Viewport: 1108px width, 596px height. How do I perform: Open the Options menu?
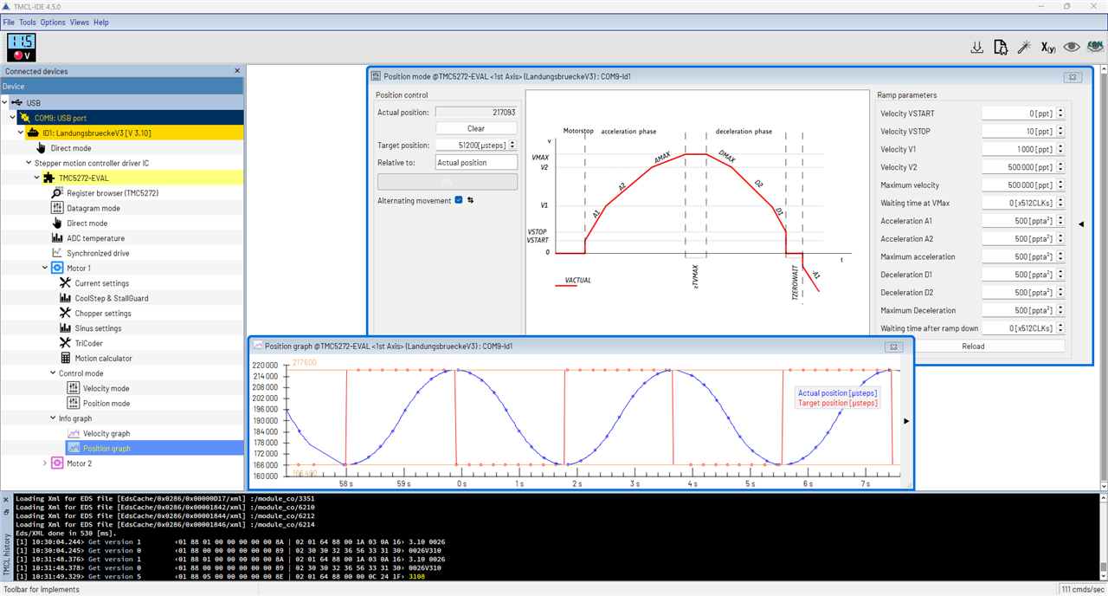point(53,22)
